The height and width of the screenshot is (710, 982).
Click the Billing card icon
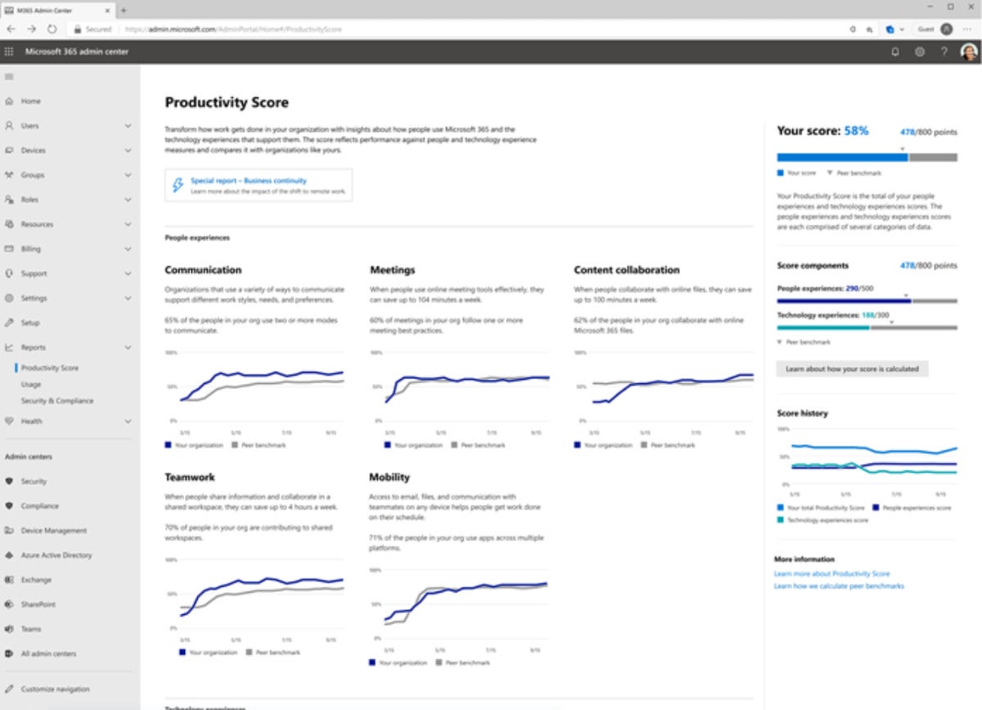coord(9,249)
